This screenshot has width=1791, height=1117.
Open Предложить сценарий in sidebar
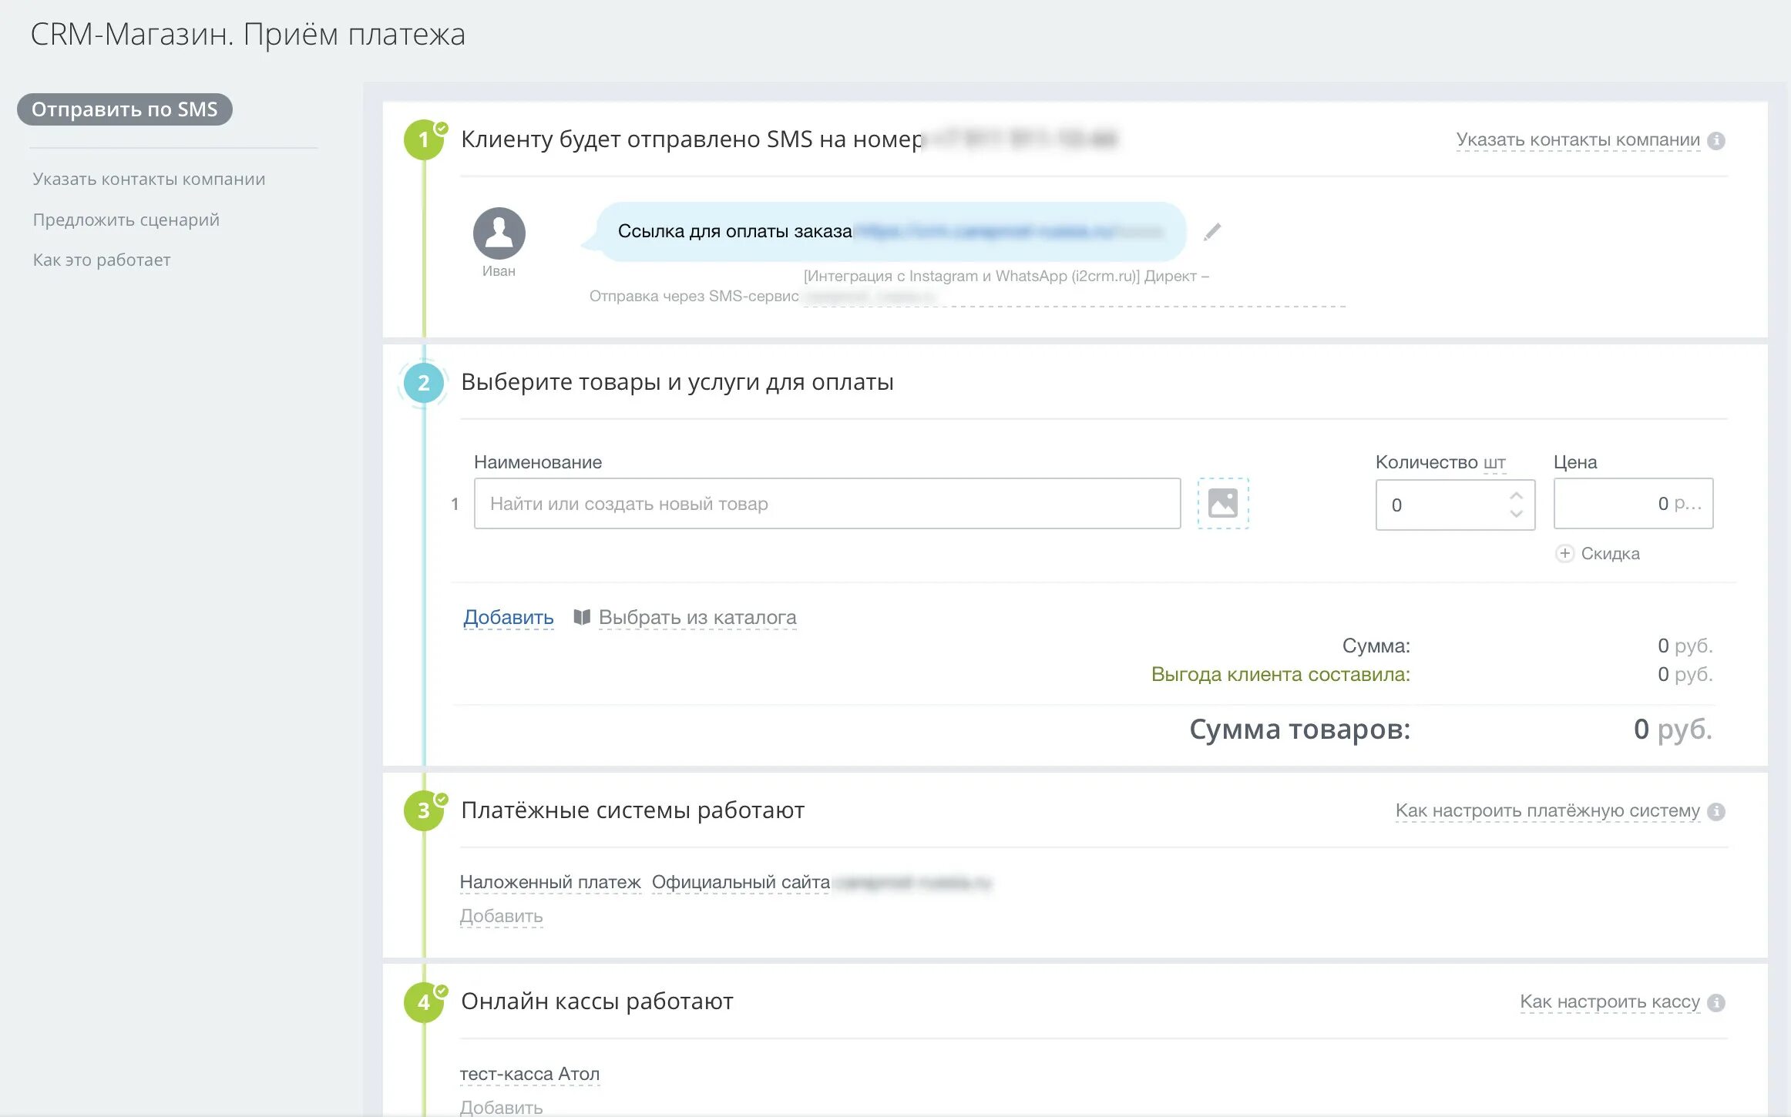point(126,220)
